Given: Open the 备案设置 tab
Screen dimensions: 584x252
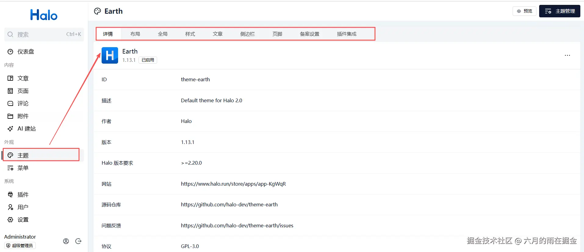Looking at the screenshot, I should pos(309,34).
